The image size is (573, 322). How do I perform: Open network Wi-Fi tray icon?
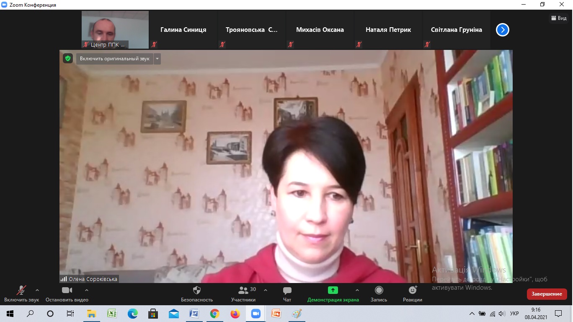[x=493, y=314]
